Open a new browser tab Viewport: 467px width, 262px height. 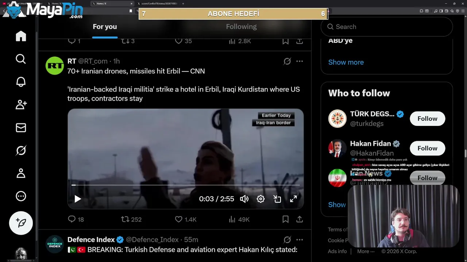[x=183, y=4]
